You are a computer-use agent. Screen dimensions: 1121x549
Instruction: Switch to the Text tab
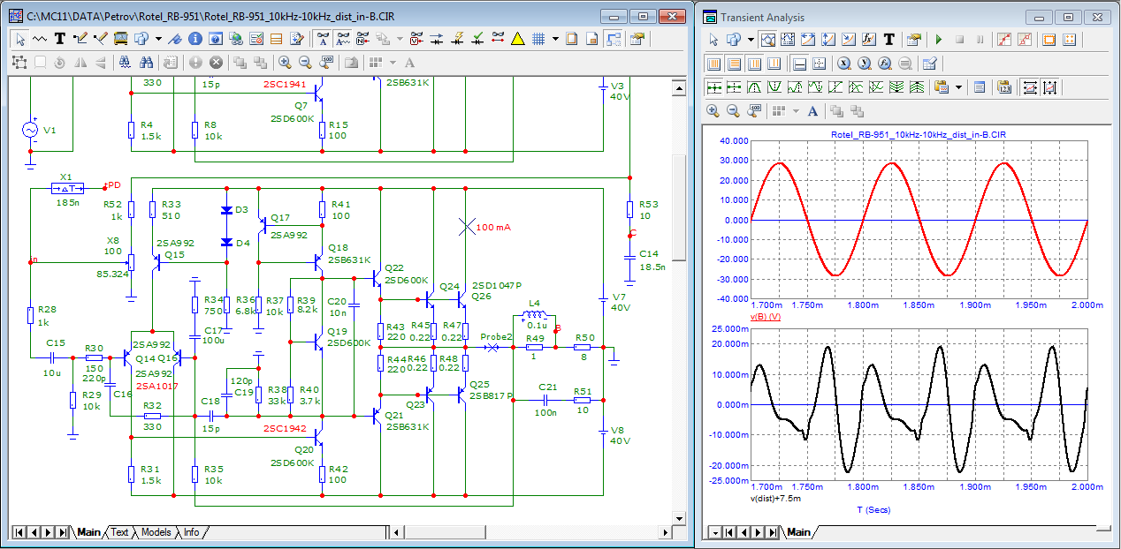(x=119, y=532)
